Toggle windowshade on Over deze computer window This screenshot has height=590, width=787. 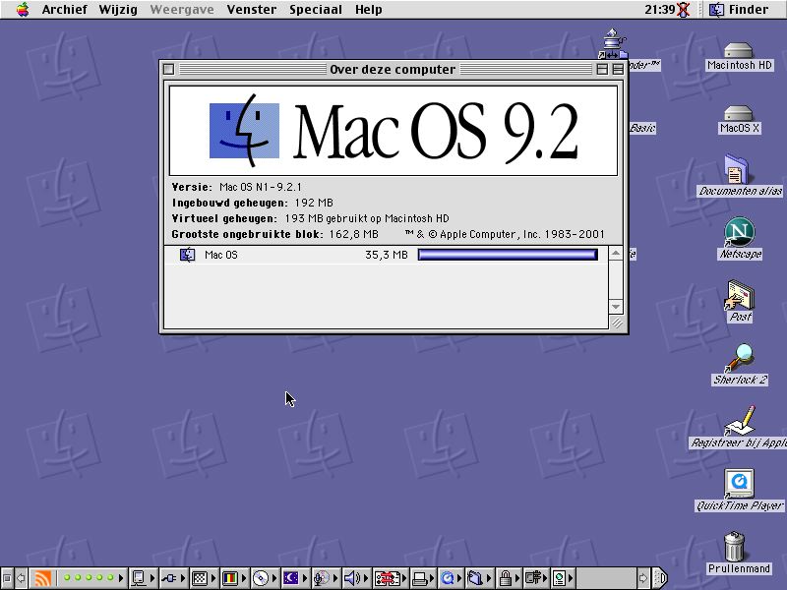pyautogui.click(x=618, y=70)
